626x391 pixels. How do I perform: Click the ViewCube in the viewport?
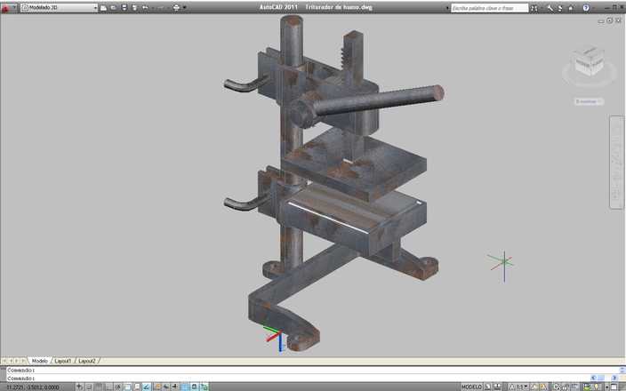[x=590, y=62]
